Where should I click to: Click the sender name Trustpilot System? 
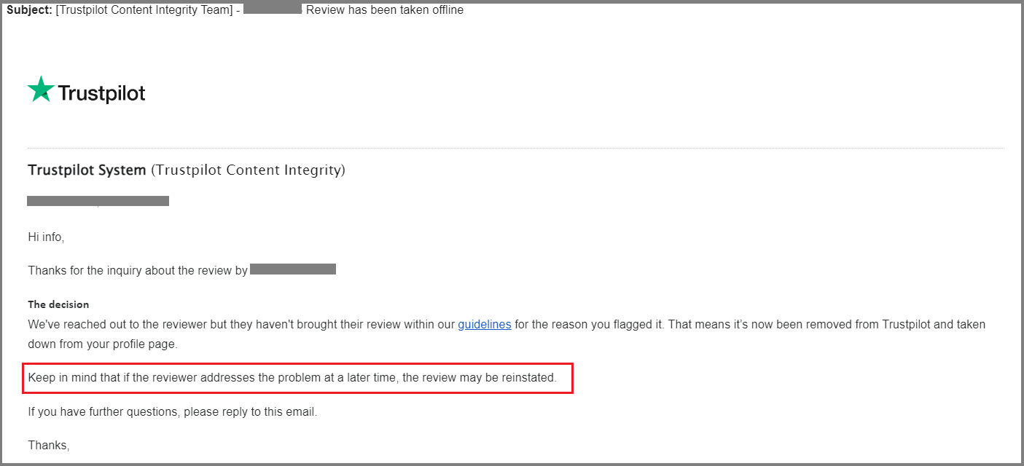click(x=87, y=170)
